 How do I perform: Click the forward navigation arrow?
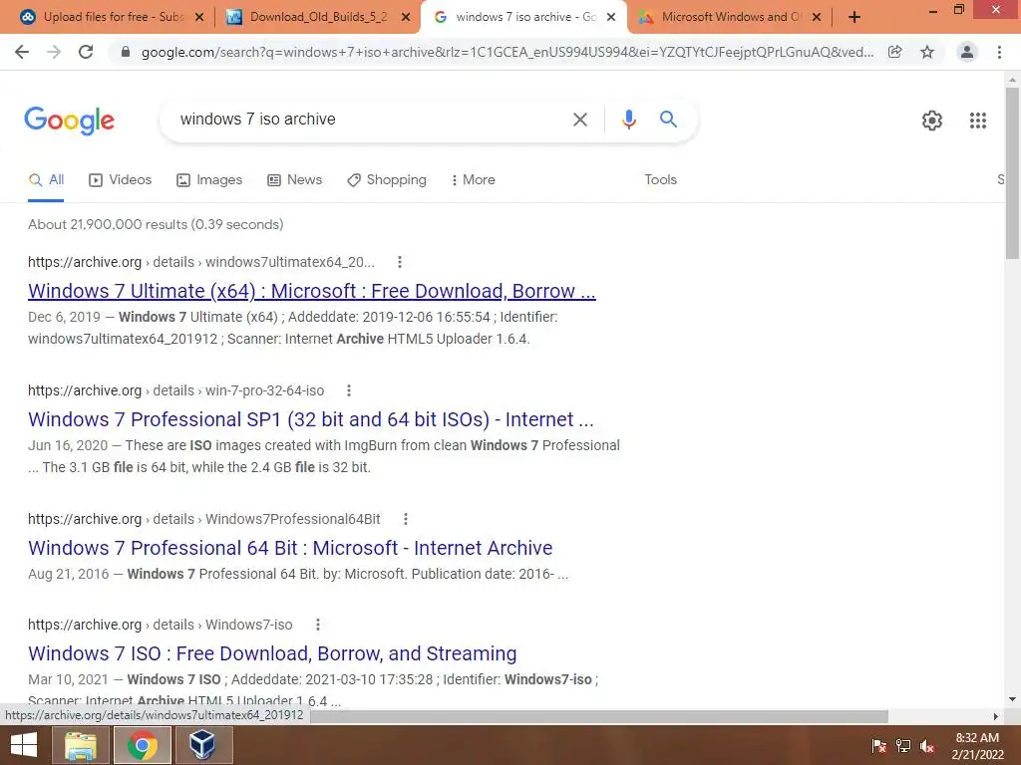[x=54, y=52]
